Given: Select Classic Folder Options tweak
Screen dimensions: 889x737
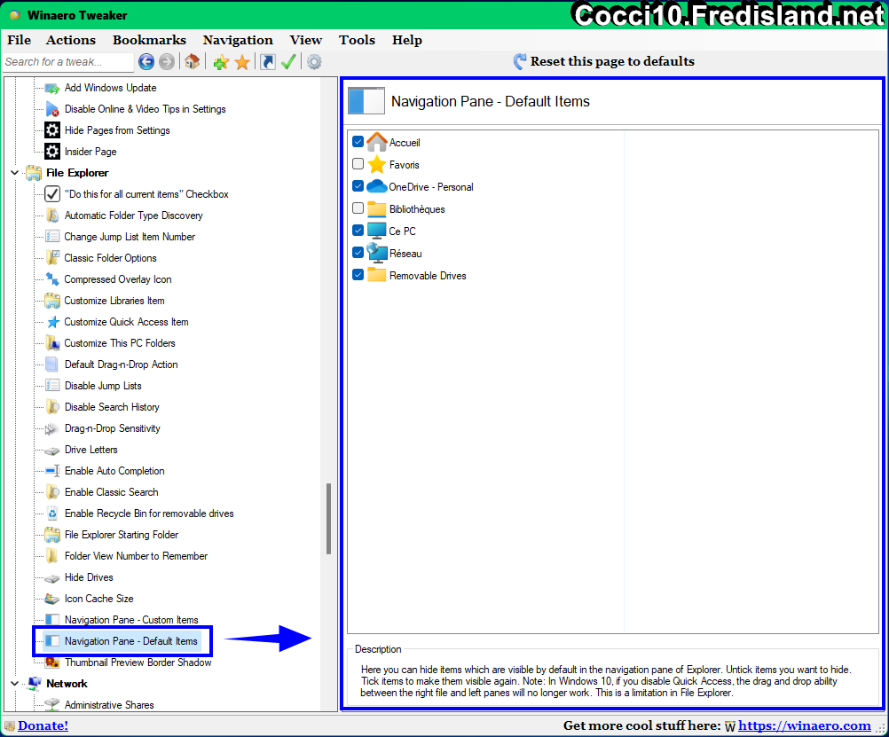Looking at the screenshot, I should 111,258.
